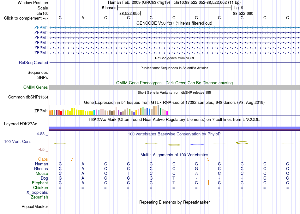Select the "chr16:88,522,652-88,522,662 (11 bp)" position text

[x=207, y=3]
